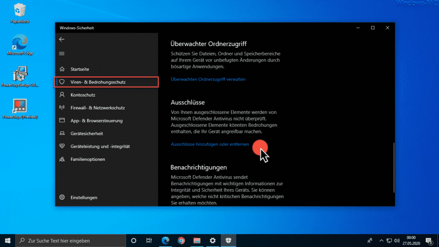Go back with the back arrow

62,39
